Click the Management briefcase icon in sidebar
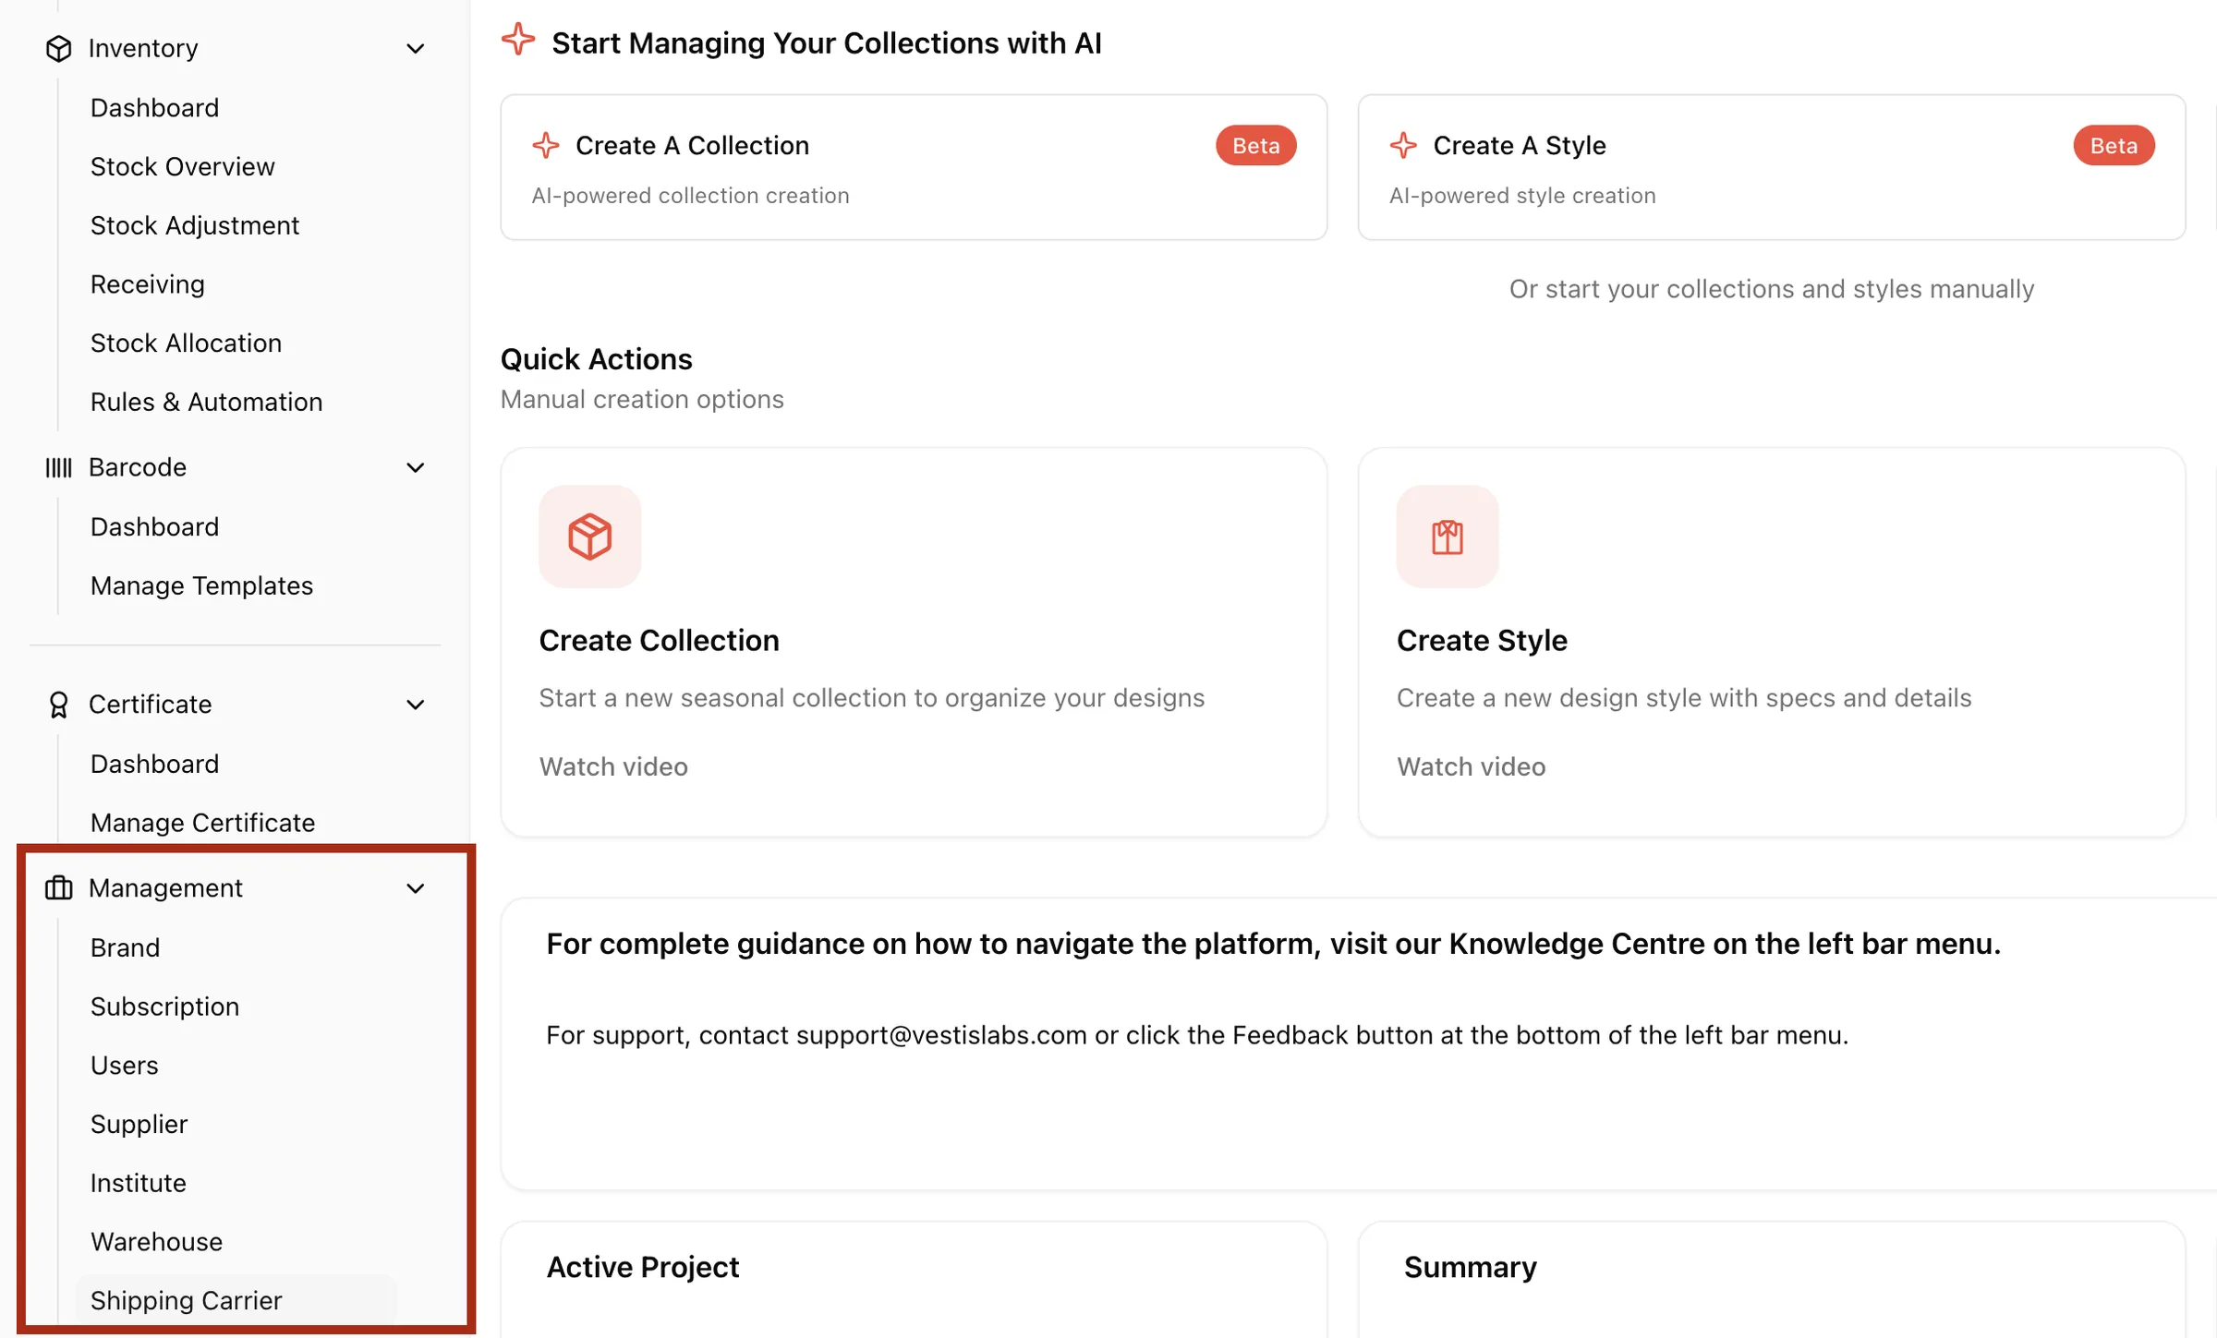The height and width of the screenshot is (1338, 2217). click(58, 887)
